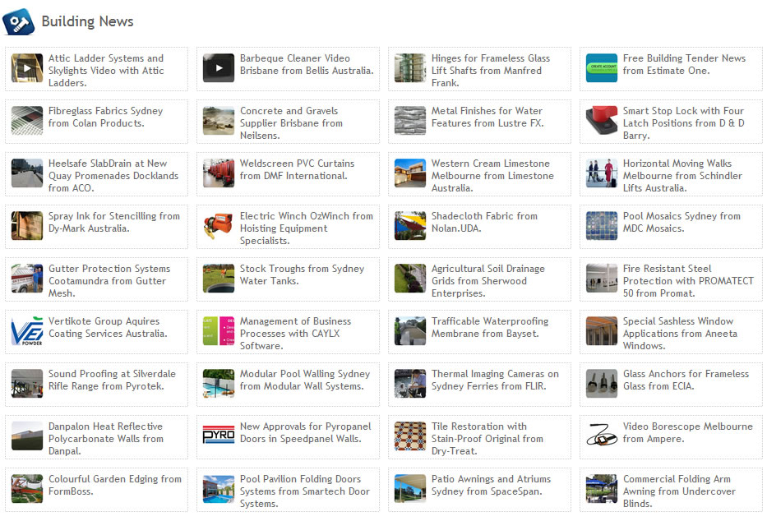Click Modular Pool Walling Sydney article link

click(305, 380)
